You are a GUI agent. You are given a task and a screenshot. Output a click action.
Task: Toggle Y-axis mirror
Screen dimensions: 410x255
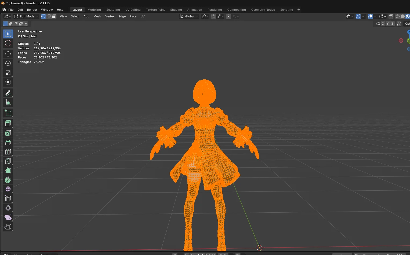[388, 24]
